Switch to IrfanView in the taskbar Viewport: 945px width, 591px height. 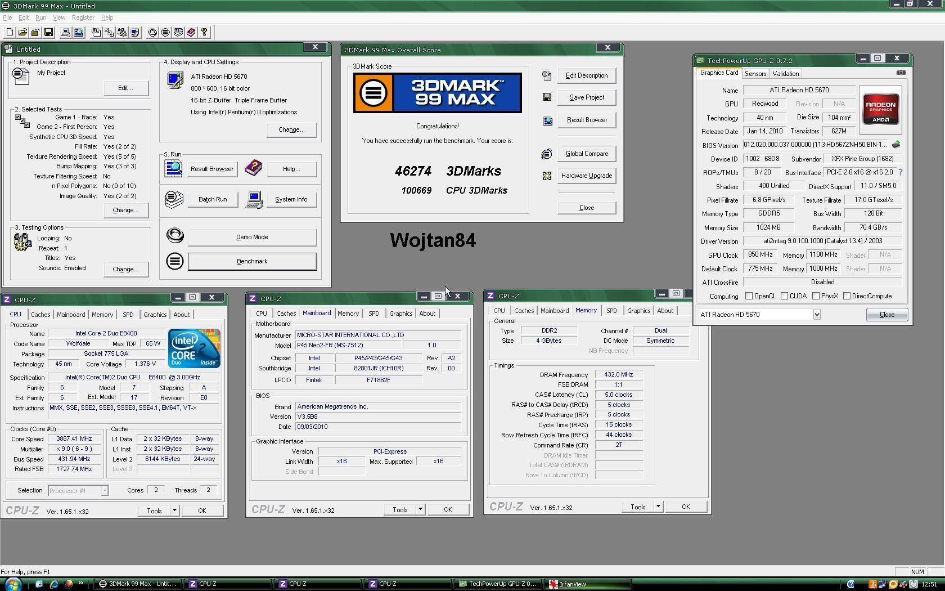[x=588, y=584]
